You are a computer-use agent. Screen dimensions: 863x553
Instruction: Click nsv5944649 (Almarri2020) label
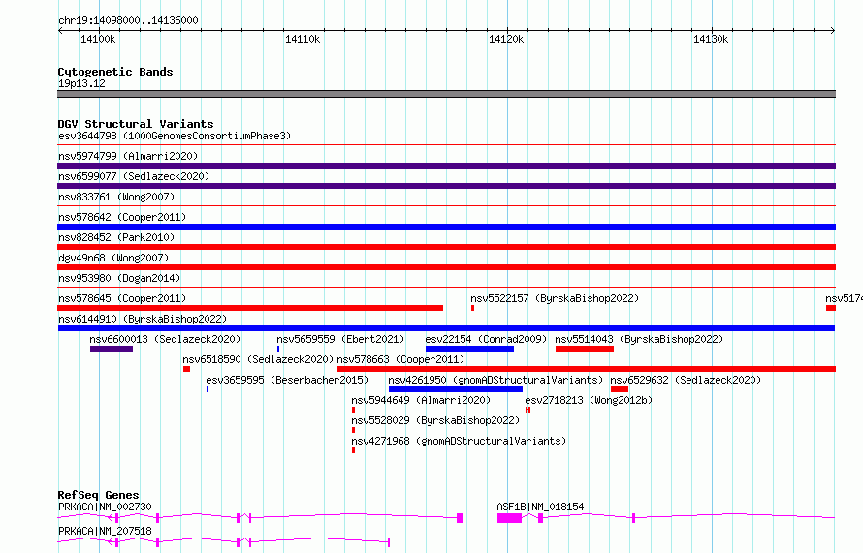[x=421, y=400]
